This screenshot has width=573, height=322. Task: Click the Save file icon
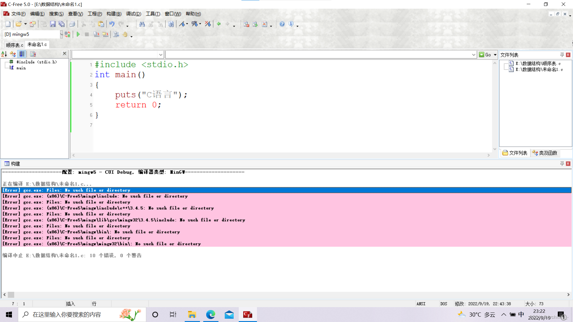[53, 24]
